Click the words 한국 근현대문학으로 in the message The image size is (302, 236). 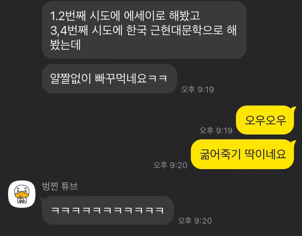(174, 30)
